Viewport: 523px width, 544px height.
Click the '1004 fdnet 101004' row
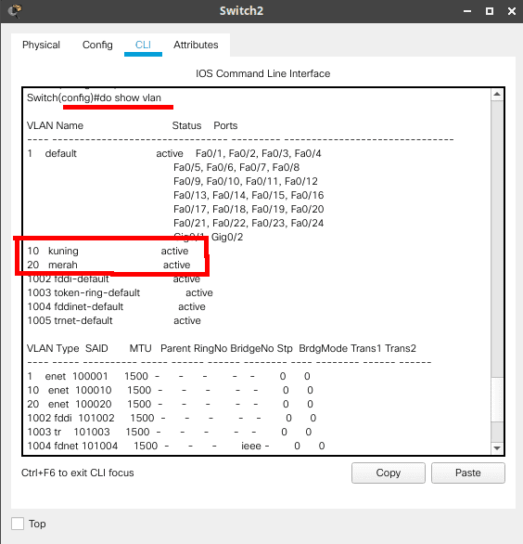click(x=176, y=446)
